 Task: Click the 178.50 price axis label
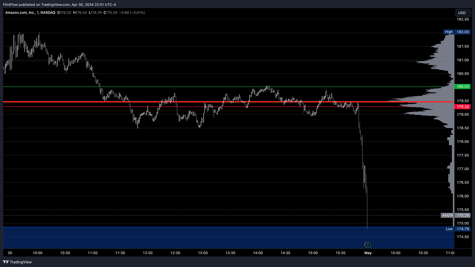(463, 128)
